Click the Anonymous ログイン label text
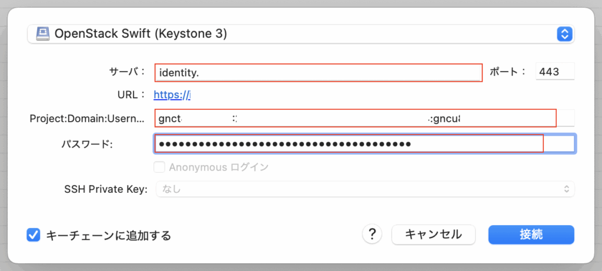 219,168
